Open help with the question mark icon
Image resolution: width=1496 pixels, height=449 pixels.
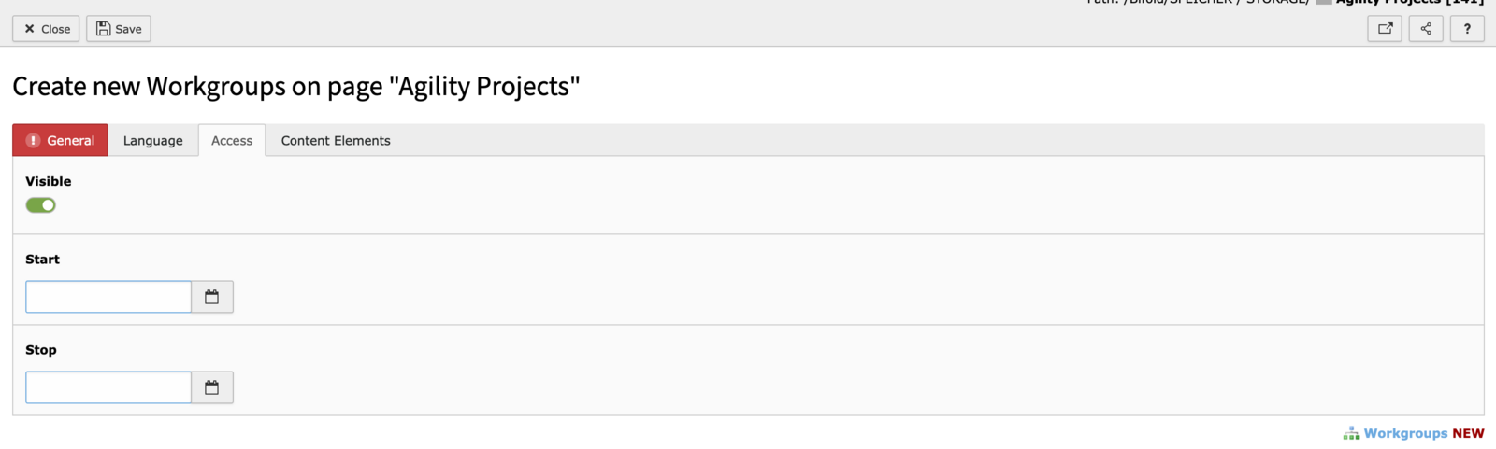point(1467,29)
